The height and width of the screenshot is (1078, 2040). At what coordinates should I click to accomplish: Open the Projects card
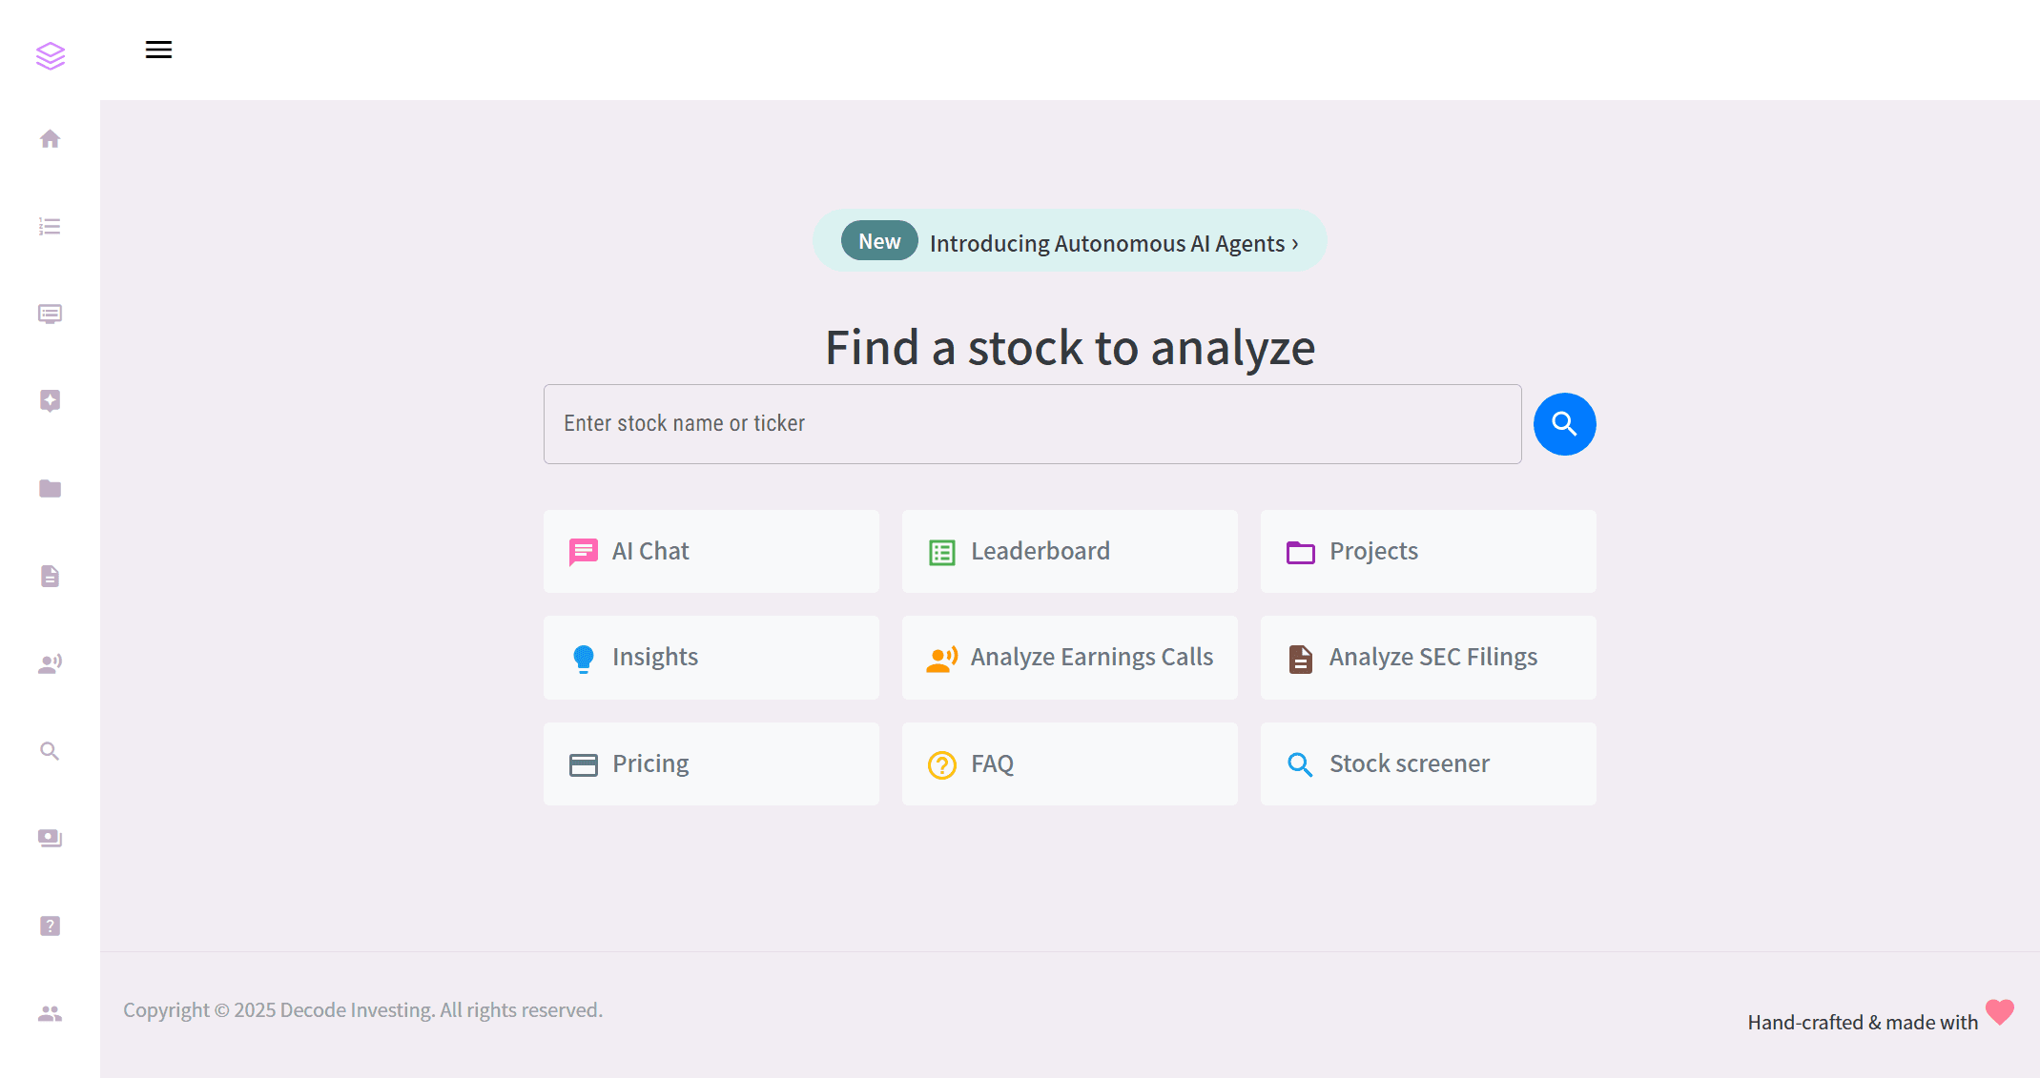coord(1429,551)
